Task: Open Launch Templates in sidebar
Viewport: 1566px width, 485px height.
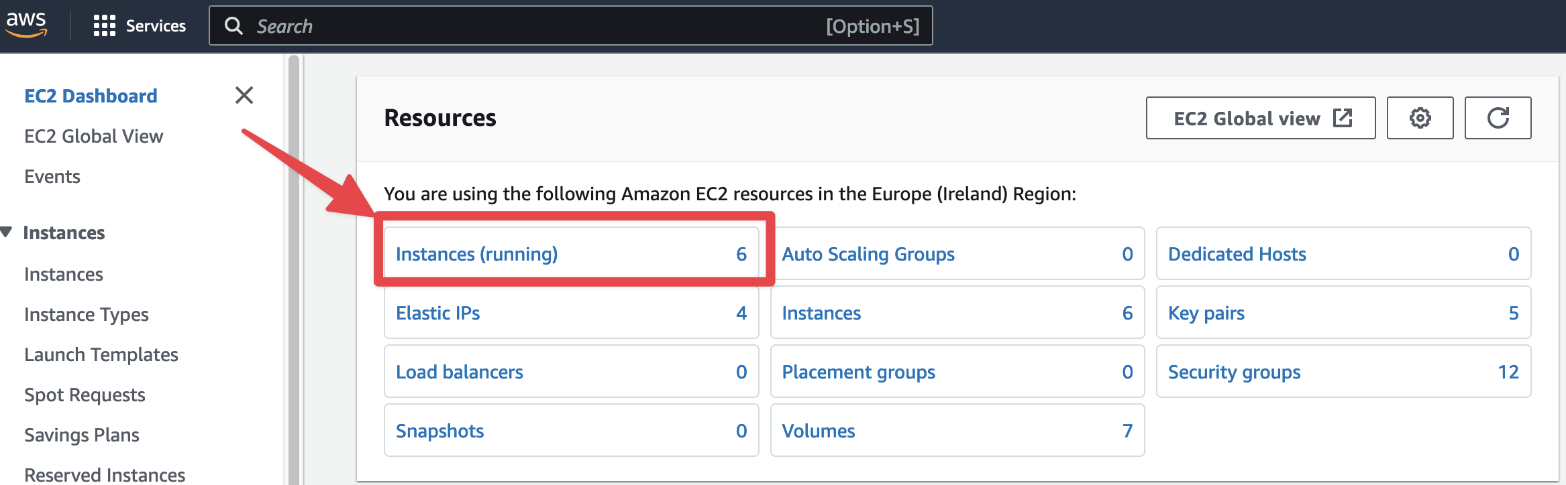Action: point(101,354)
